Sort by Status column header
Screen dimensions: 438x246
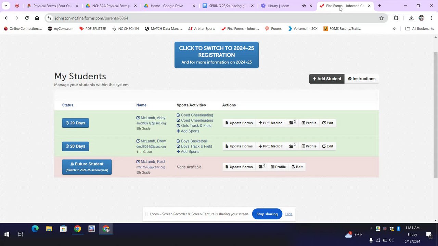coord(68,105)
